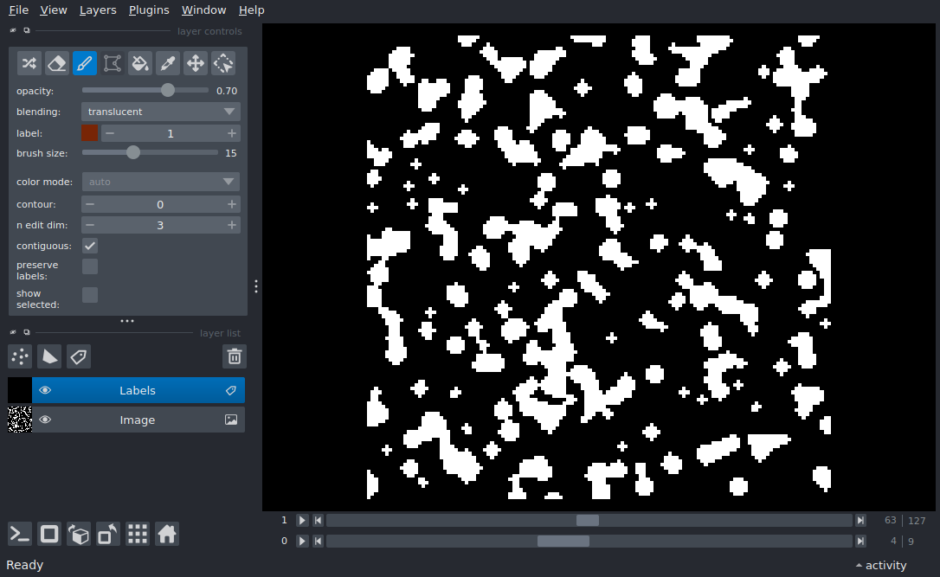Select the paint brush tool

(85, 63)
